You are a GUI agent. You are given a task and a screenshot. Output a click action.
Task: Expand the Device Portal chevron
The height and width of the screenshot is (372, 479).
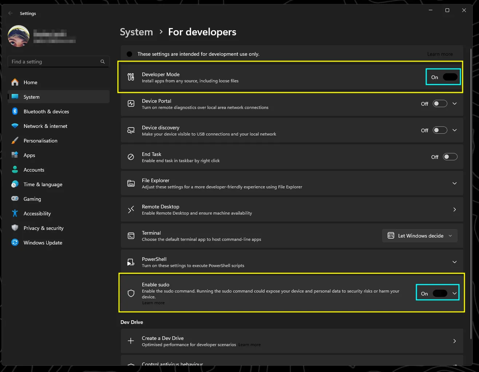[455, 104]
